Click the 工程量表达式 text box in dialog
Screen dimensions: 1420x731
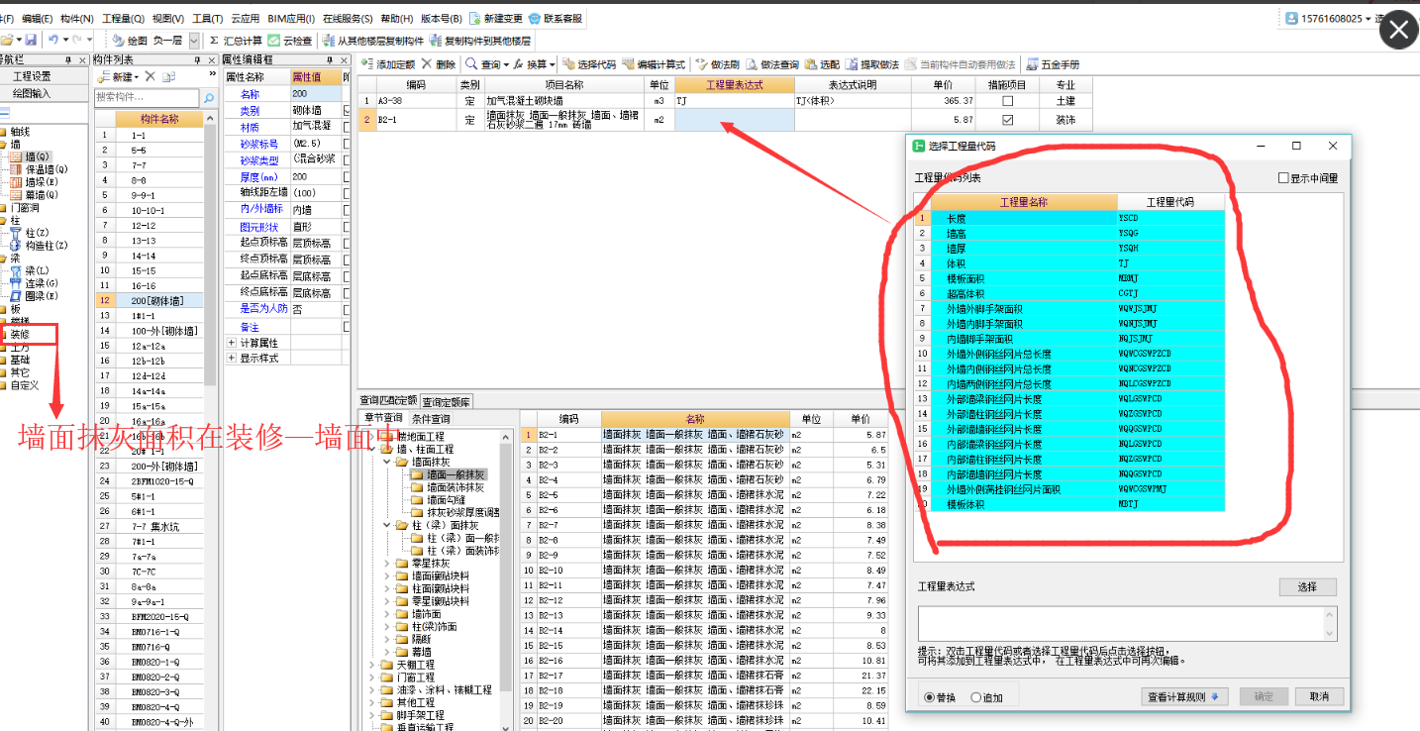1127,623
